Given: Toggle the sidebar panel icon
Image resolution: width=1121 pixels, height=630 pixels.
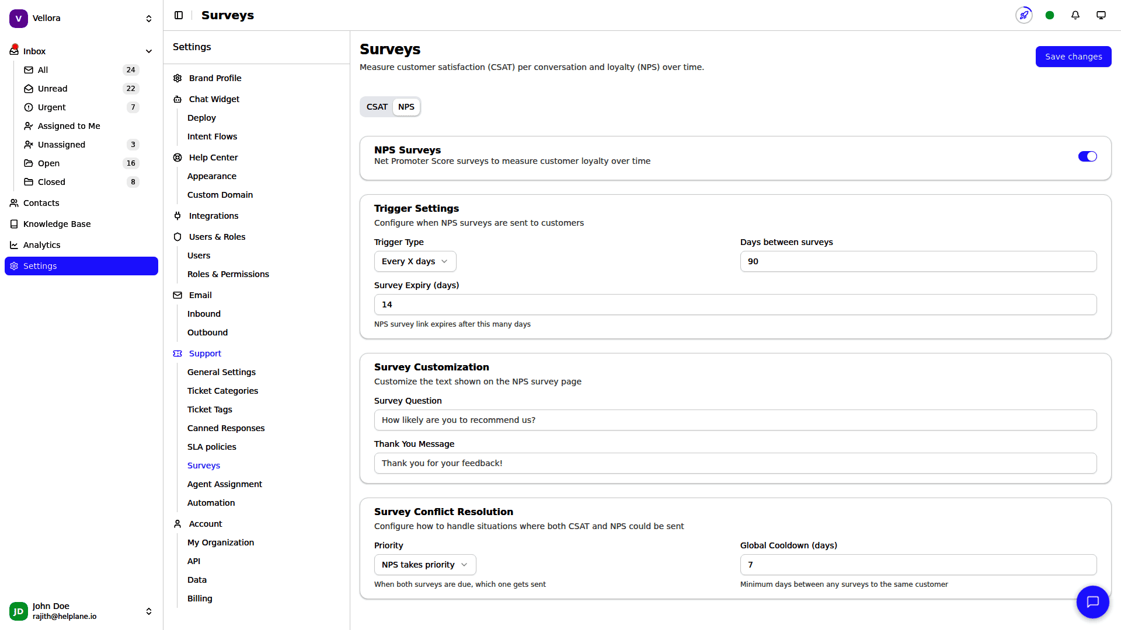Looking at the screenshot, I should [179, 15].
